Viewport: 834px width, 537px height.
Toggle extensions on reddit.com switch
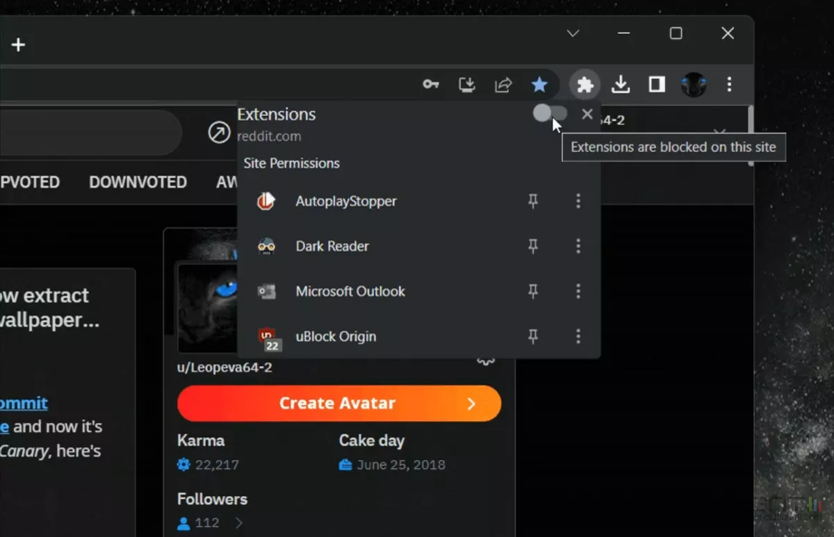point(550,113)
